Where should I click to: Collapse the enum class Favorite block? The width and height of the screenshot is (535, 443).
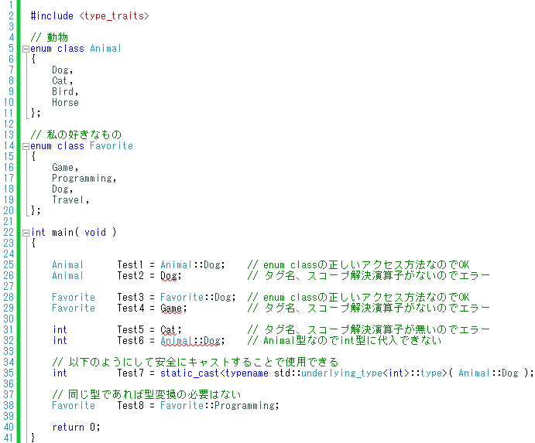point(26,147)
